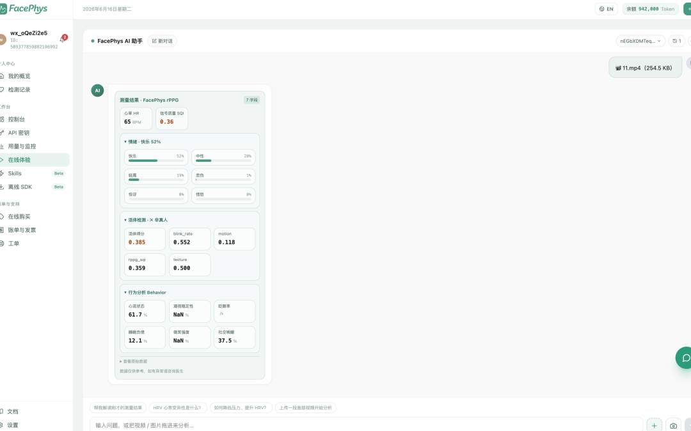Viewport: 691px width, 431px height.
Task: Open the floating green chat support bubble
Action: tap(683, 357)
